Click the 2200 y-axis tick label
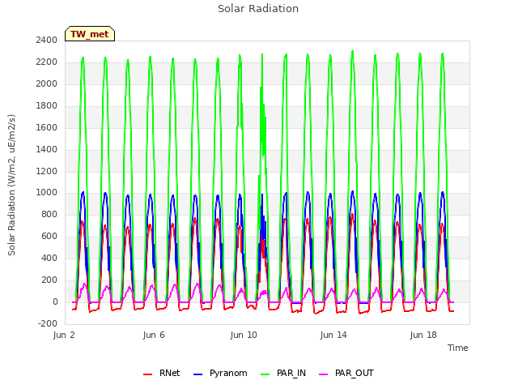Screen dimensions: 518x389 47,62
